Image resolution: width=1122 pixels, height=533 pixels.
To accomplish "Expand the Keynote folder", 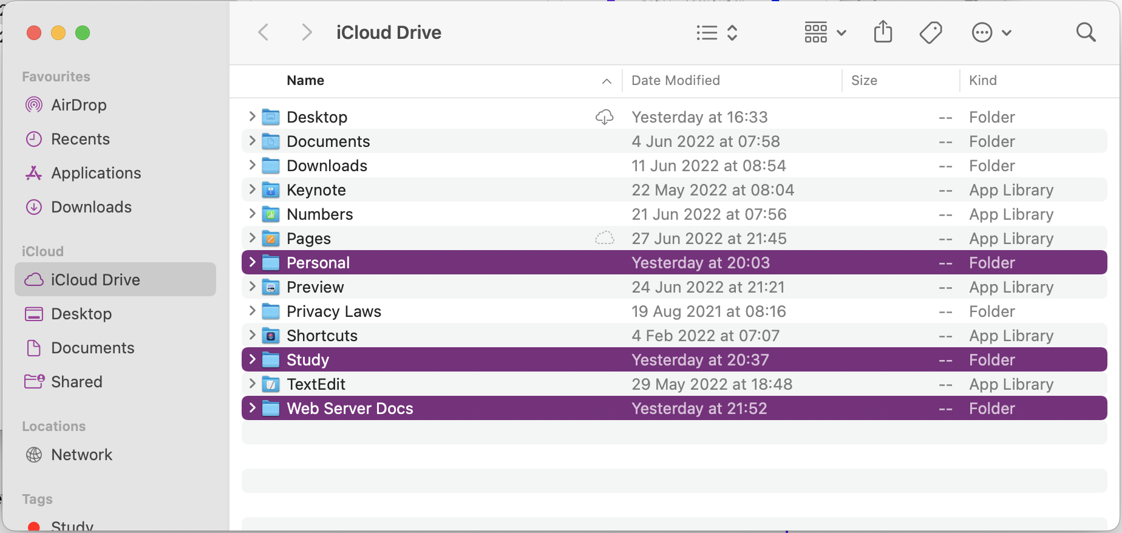I will (x=252, y=189).
